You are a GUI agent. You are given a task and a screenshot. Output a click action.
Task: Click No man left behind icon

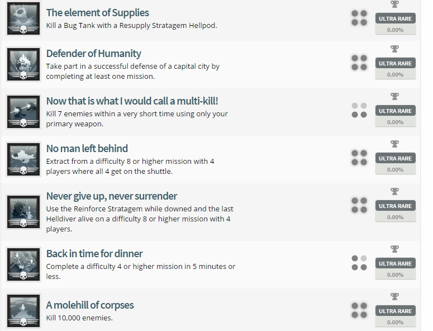[23, 159]
